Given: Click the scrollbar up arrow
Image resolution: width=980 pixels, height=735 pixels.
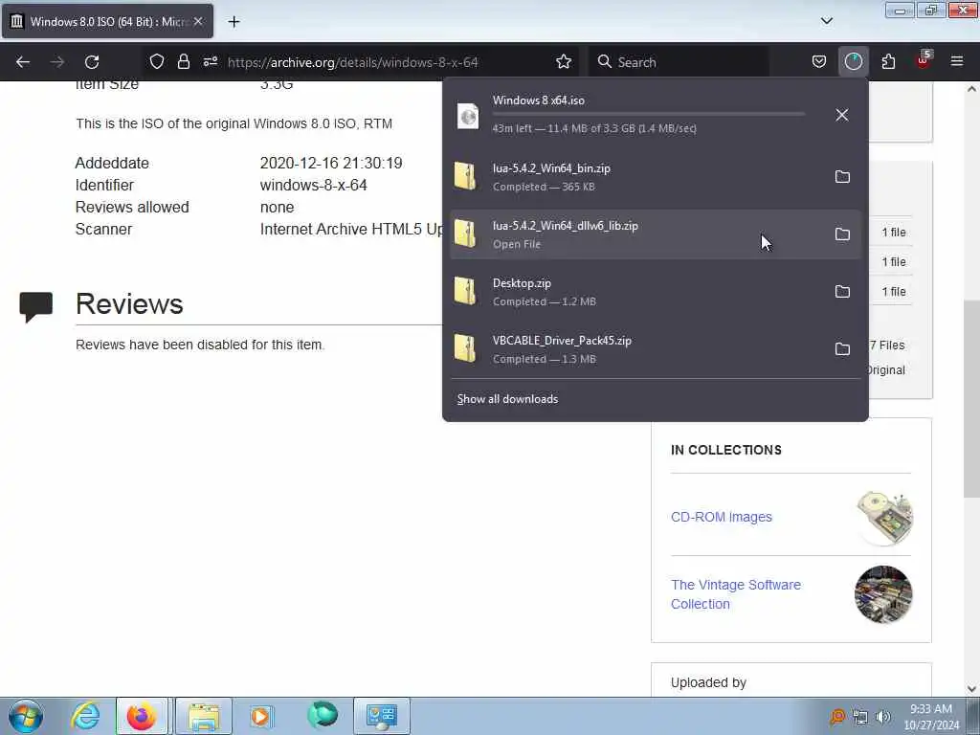Looking at the screenshot, I should [971, 89].
